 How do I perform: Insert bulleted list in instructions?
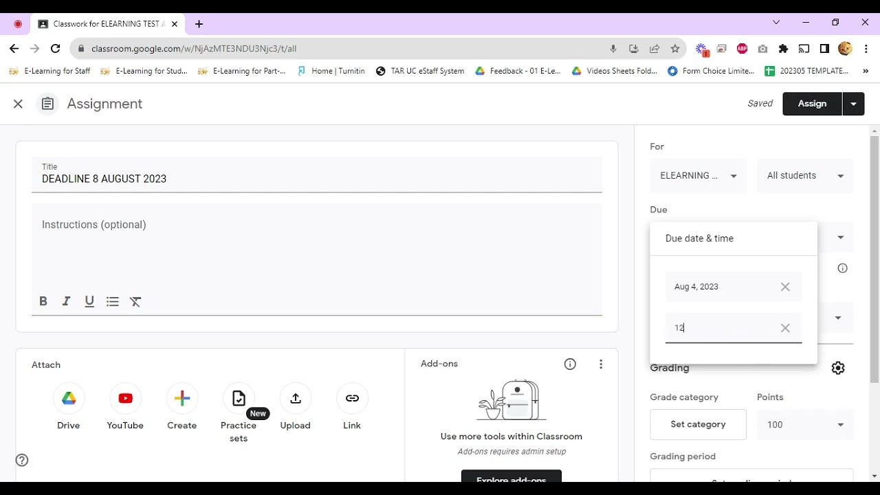coord(113,301)
